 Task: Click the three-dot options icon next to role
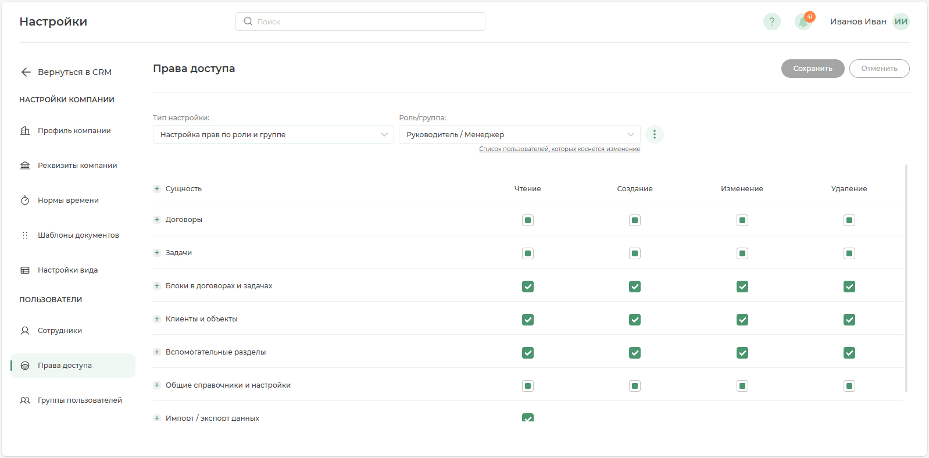(654, 134)
